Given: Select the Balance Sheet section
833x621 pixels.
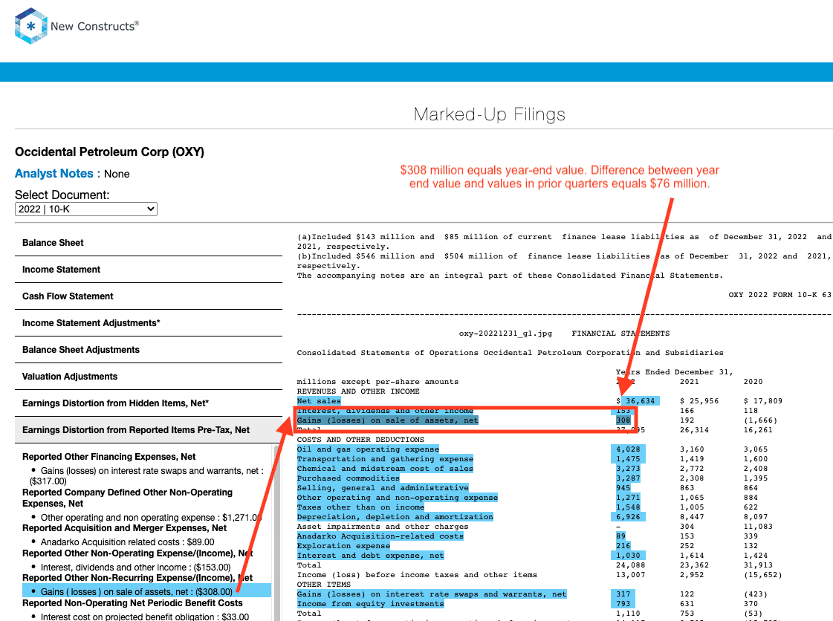Looking at the screenshot, I should (149, 243).
